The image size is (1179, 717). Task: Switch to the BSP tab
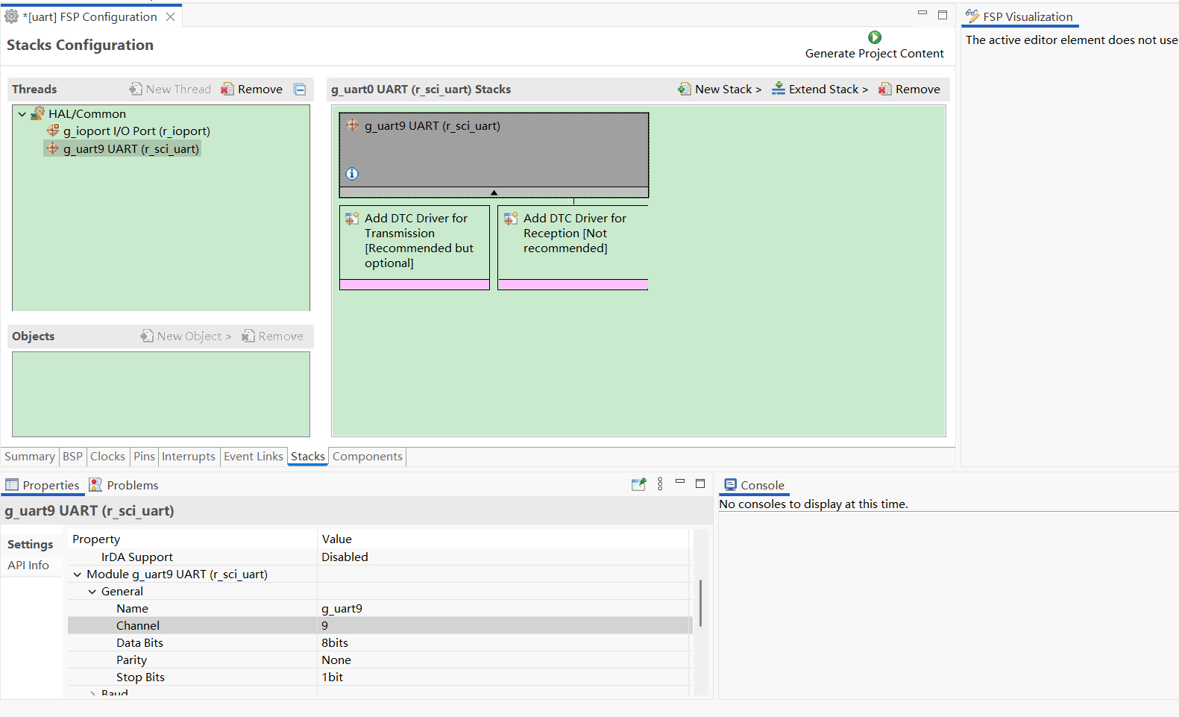coord(72,457)
